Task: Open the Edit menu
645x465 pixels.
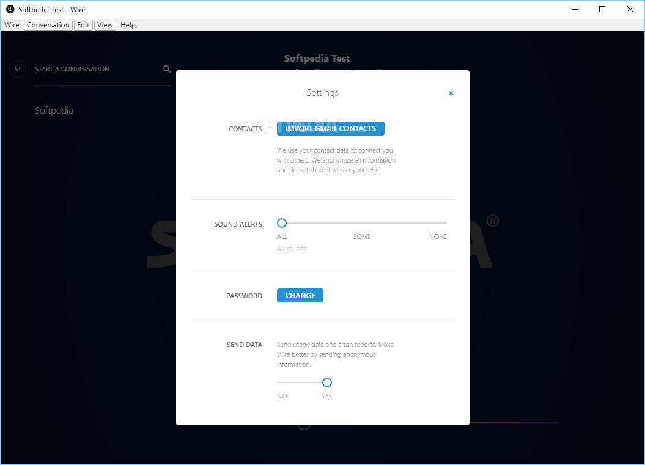Action: pos(83,25)
